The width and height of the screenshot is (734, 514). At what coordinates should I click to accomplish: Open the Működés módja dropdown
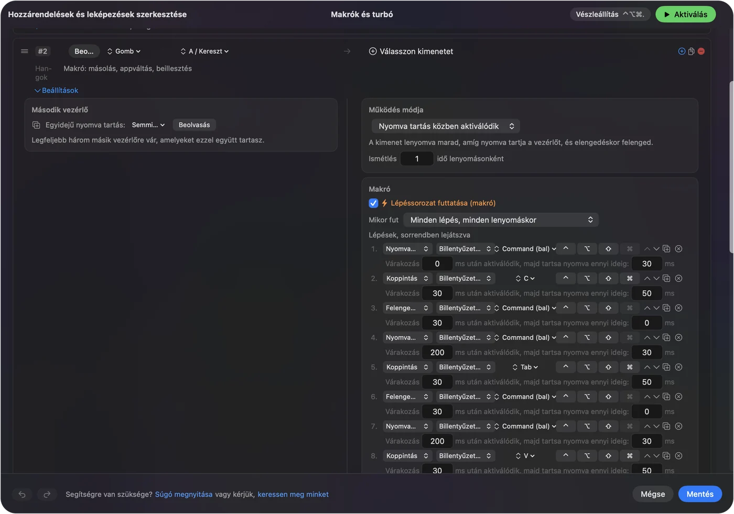446,126
